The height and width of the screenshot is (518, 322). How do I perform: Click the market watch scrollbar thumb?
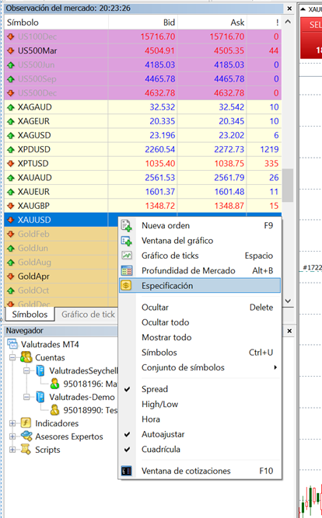[288, 185]
